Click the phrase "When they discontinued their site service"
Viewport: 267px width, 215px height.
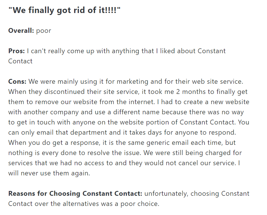[73, 92]
